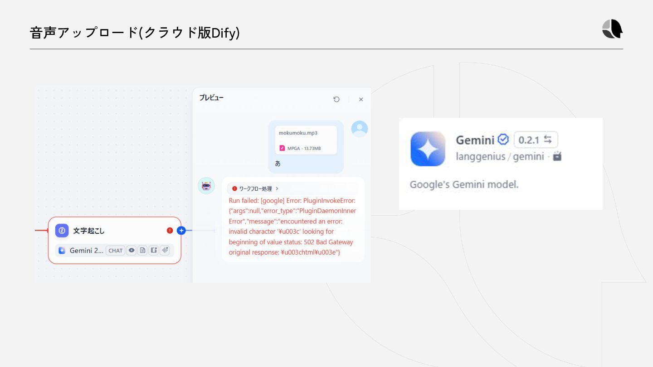Click the CHAT mode badge
The width and height of the screenshot is (653, 367).
(116, 251)
